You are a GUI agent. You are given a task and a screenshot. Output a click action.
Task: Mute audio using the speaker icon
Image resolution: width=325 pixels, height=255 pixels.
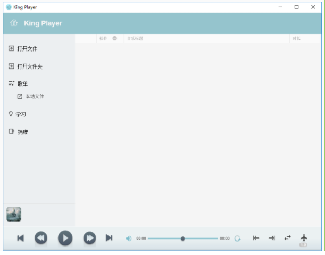(x=129, y=239)
